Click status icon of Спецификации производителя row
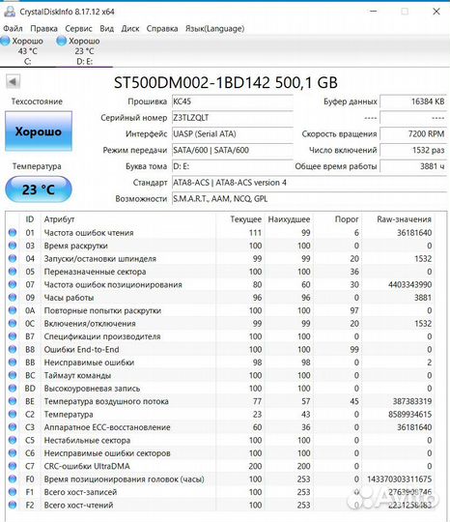This screenshot has width=450, height=522. click(x=13, y=336)
